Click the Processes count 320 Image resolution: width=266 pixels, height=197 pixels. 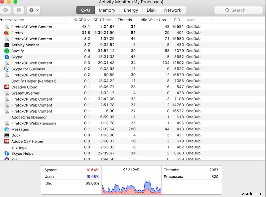coord(215,177)
